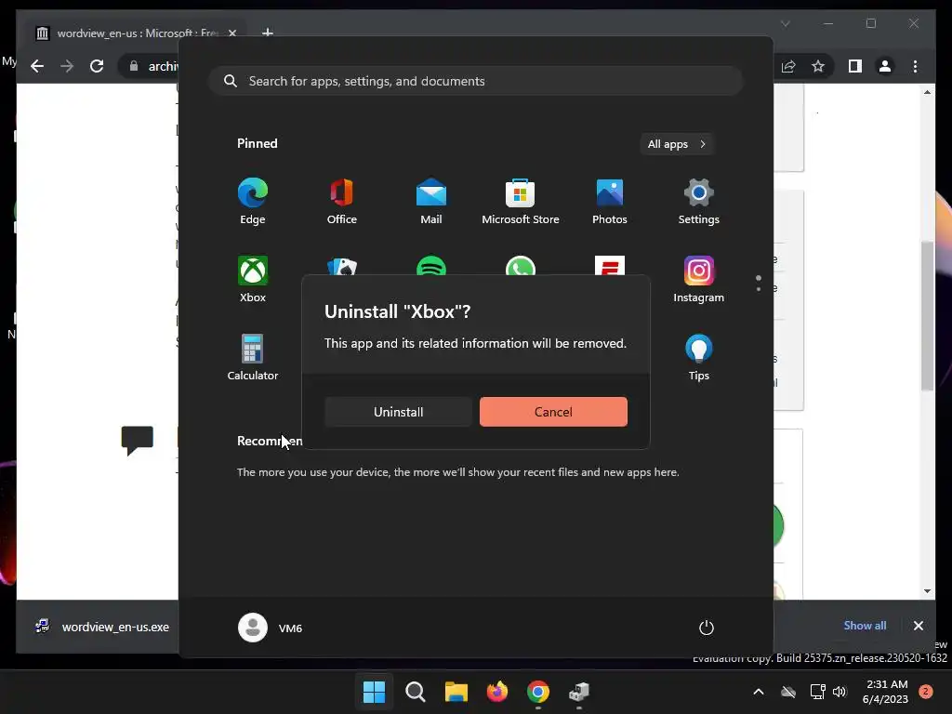The width and height of the screenshot is (952, 714).
Task: Click the Chrome page vertical scrollbar thumb
Action: point(927,316)
